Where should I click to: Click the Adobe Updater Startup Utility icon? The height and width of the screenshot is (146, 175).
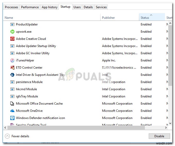[12, 46]
